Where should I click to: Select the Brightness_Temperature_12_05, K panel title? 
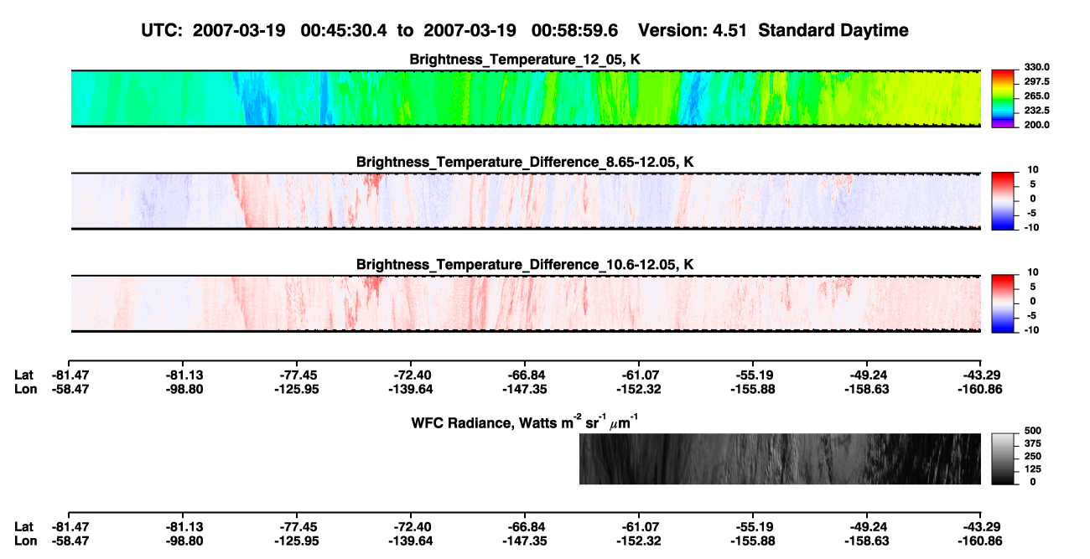pos(526,60)
